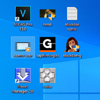Select the VEGAS Pro 15.0 shortcut icon

point(23,13)
